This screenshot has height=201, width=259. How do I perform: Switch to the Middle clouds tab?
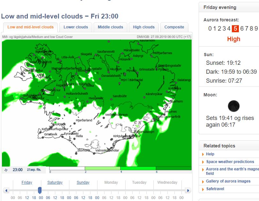(x=110, y=27)
